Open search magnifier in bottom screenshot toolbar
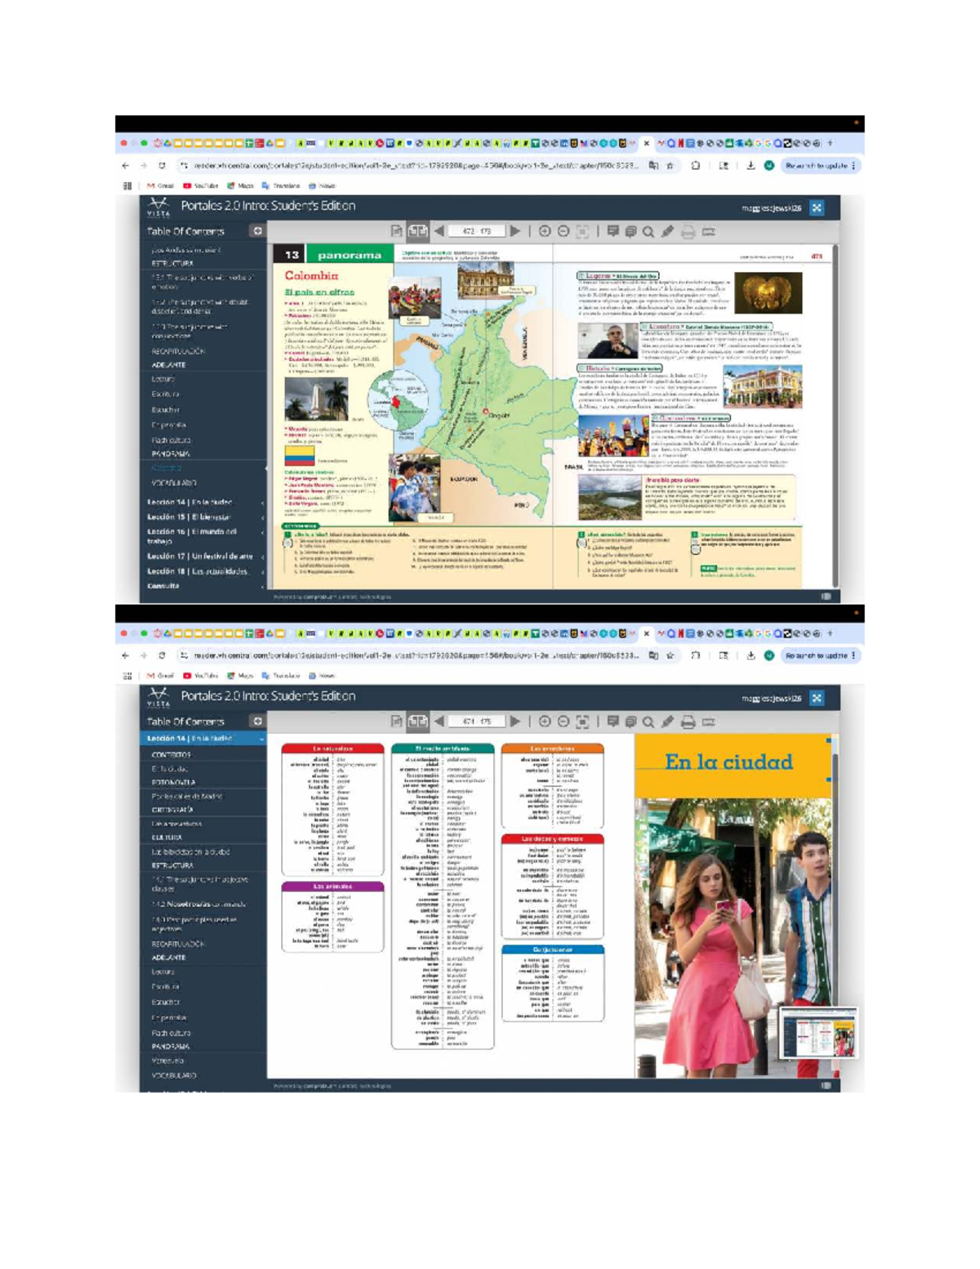The height and width of the screenshot is (1269, 980). coord(648,722)
